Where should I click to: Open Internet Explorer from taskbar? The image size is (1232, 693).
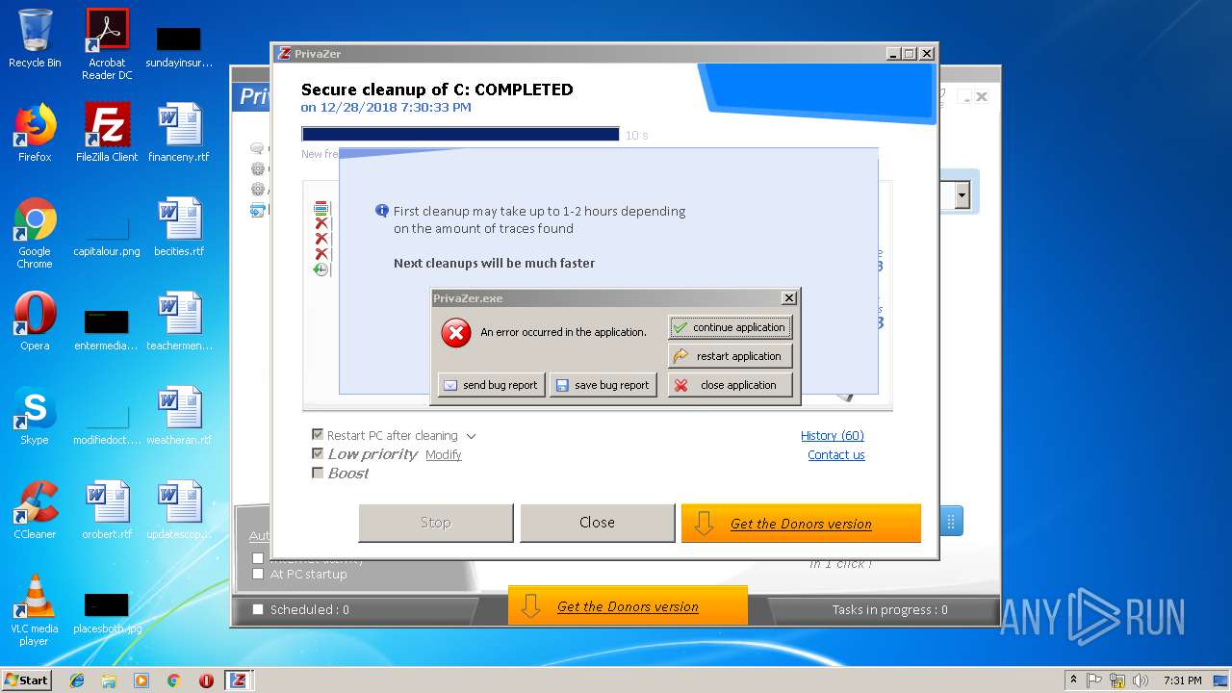tap(77, 680)
